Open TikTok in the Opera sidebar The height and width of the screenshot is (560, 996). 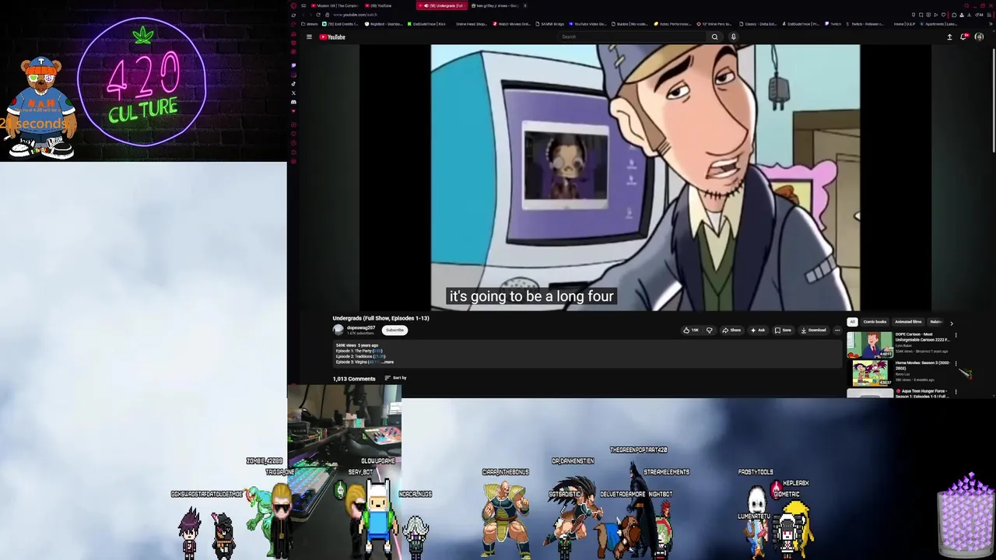[x=293, y=83]
